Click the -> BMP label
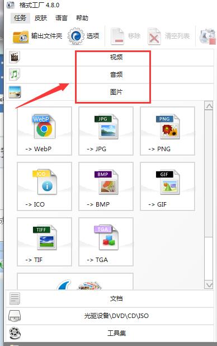The width and height of the screenshot is (217, 346). click(x=98, y=204)
